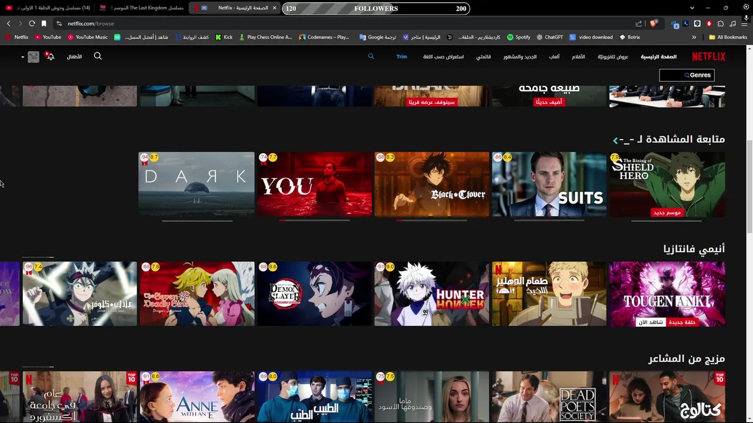The image size is (753, 423).
Task: Click the share page icon in address bar
Action: [x=639, y=23]
